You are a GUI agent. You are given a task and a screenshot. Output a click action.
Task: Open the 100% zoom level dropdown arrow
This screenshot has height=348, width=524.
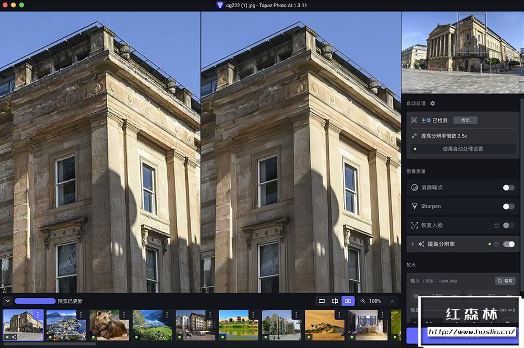click(392, 301)
